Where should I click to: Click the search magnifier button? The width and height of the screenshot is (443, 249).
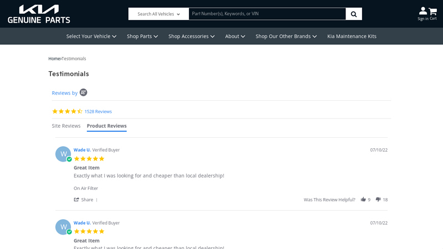pyautogui.click(x=354, y=14)
